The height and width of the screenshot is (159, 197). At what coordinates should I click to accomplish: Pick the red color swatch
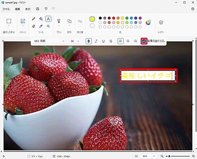[x=113, y=18]
